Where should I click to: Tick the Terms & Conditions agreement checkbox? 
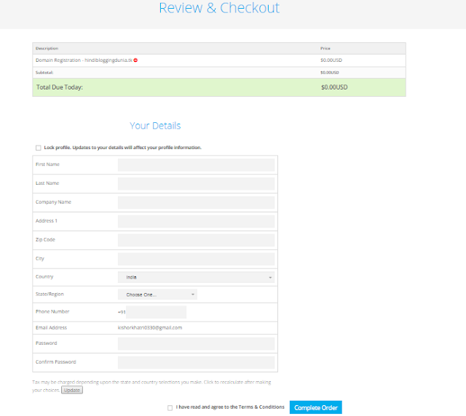pyautogui.click(x=170, y=407)
